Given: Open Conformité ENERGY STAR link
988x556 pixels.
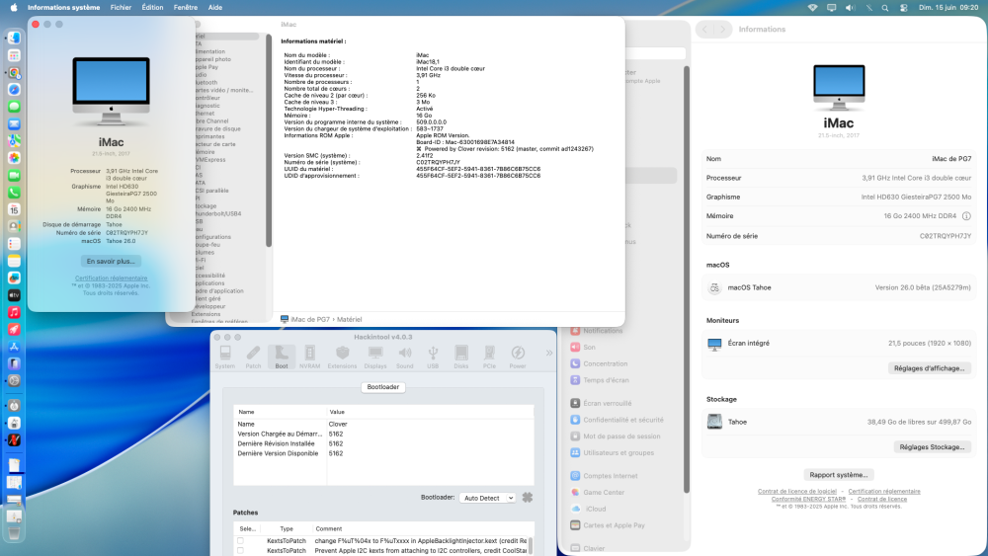Looking at the screenshot, I should [x=808, y=499].
